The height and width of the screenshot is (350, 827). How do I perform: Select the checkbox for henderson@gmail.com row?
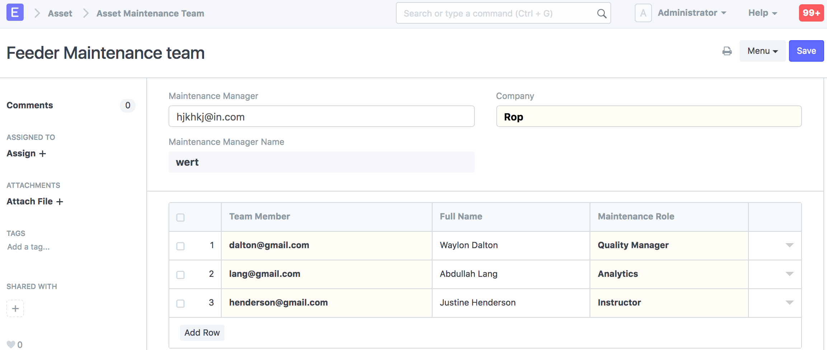tap(180, 304)
